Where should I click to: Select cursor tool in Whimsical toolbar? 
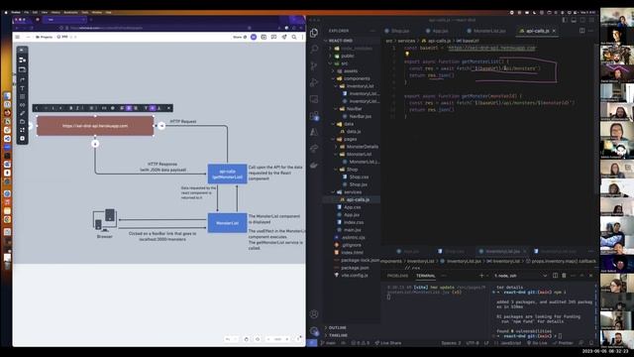22,51
